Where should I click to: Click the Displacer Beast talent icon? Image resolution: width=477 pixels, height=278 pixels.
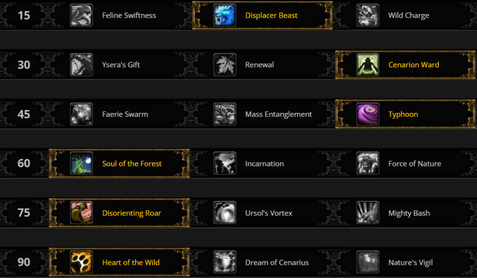[225, 15]
